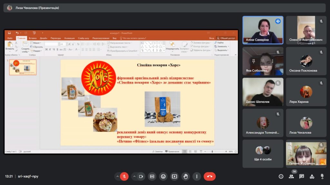Toggle the microphone mute button in Meet

(124, 176)
